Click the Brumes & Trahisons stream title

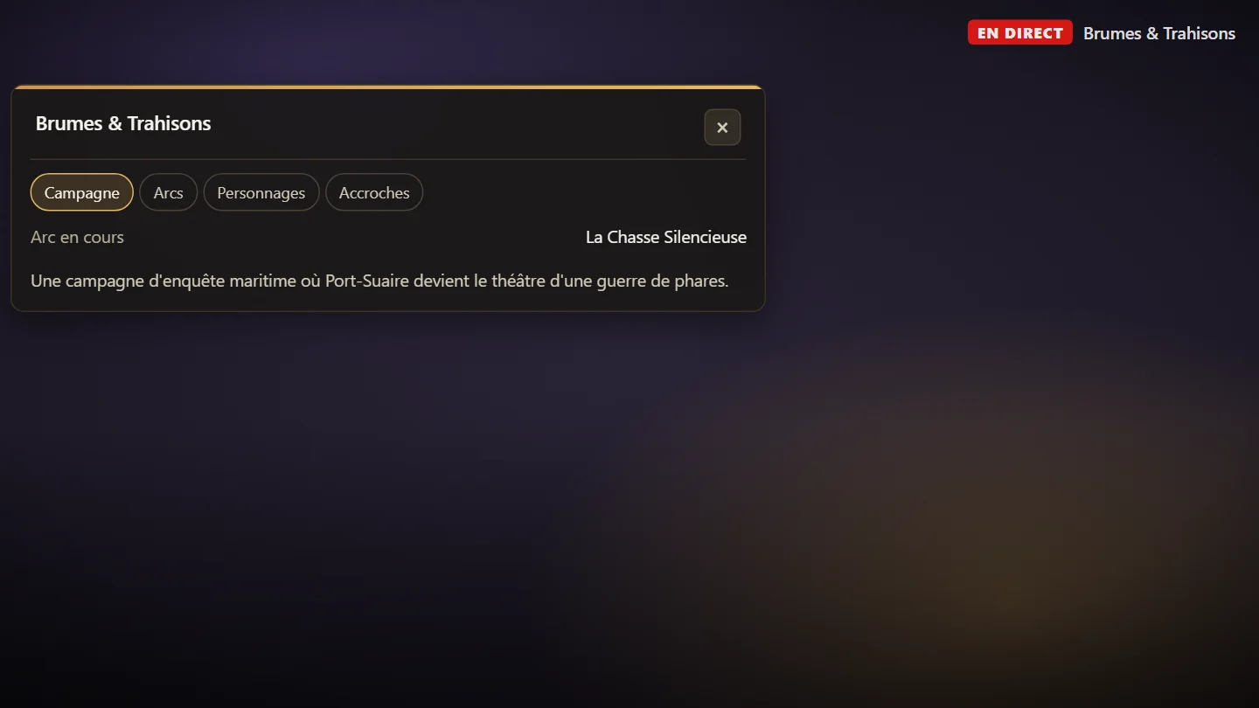(1159, 33)
